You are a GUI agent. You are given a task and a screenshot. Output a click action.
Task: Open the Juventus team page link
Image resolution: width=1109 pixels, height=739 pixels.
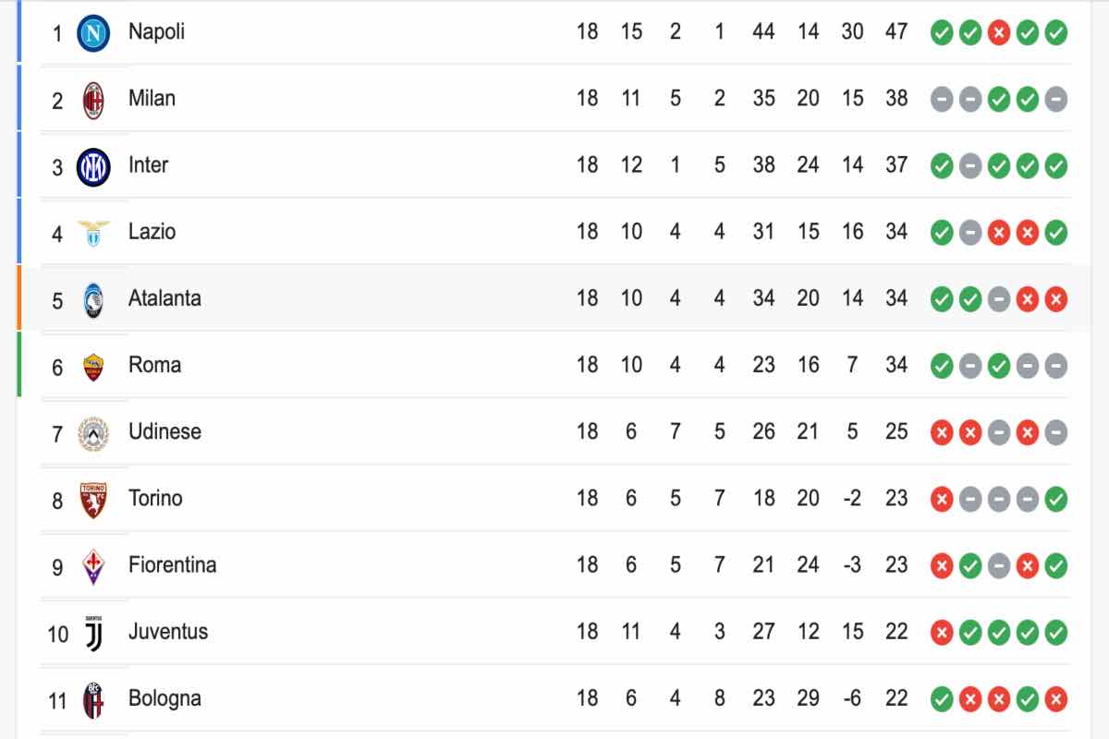coord(168,632)
